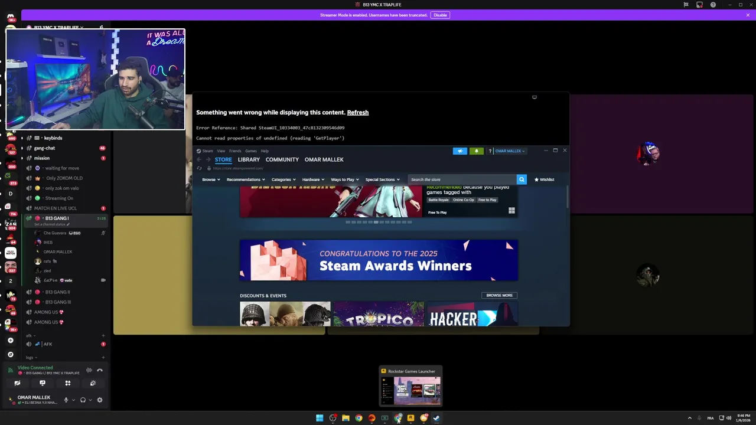The height and width of the screenshot is (425, 756).
Task: Open the Friends menu in Steam
Action: [235, 151]
